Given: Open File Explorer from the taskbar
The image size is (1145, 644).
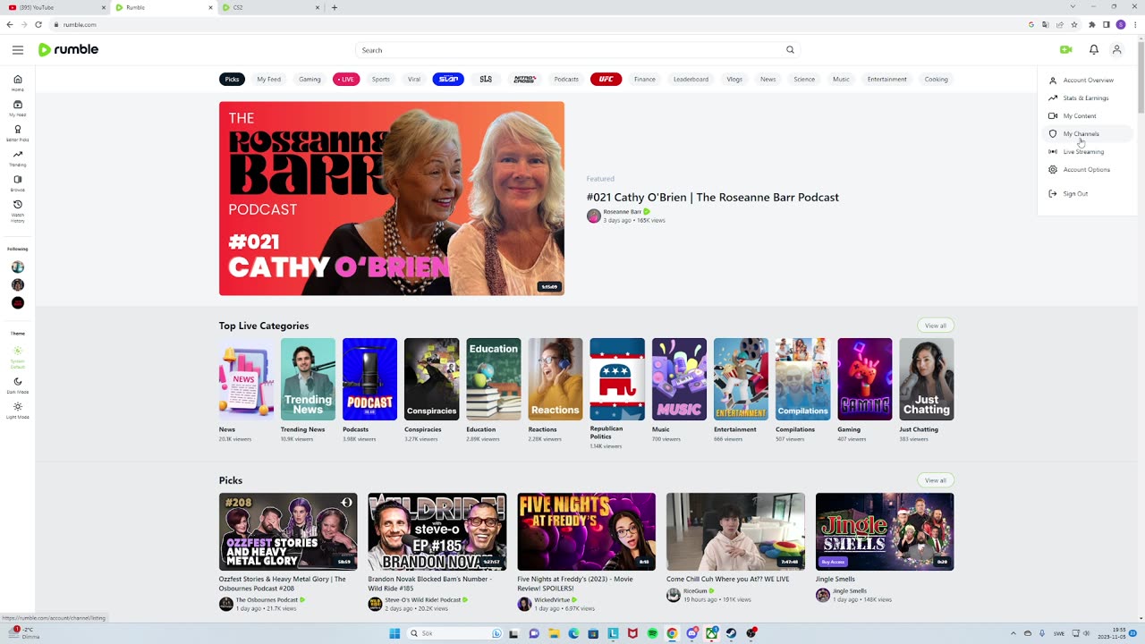Looking at the screenshot, I should (554, 633).
